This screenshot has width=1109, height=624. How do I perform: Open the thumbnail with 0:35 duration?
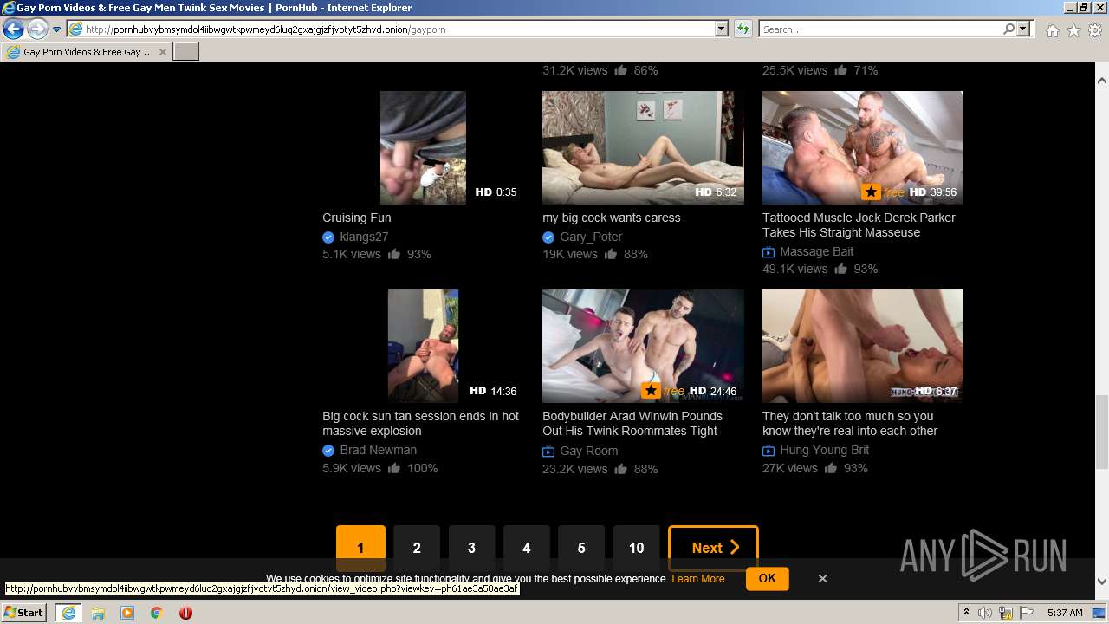click(x=423, y=147)
